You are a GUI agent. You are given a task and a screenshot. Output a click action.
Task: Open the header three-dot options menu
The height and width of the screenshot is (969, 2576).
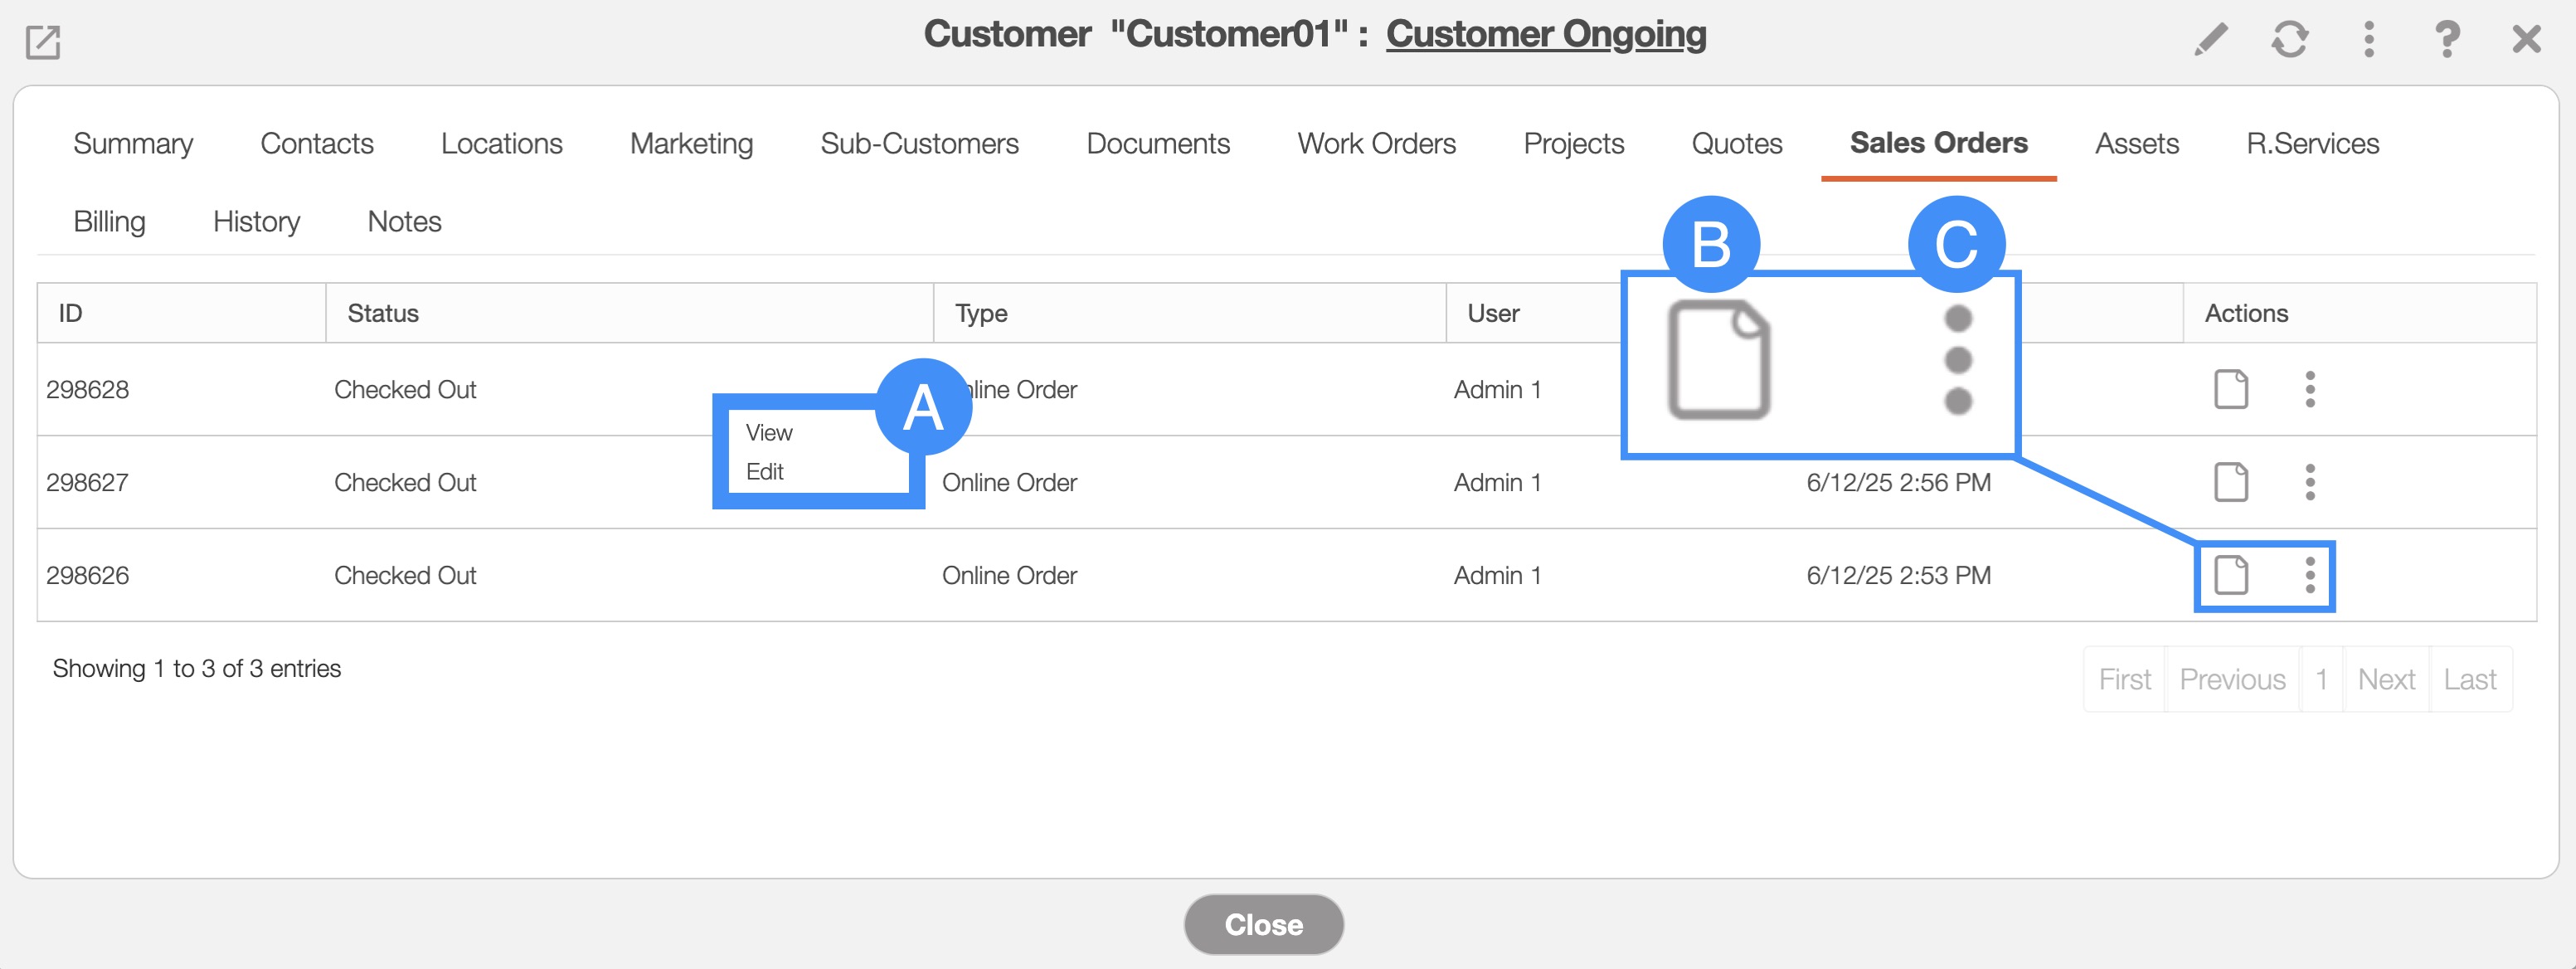pos(2368,40)
